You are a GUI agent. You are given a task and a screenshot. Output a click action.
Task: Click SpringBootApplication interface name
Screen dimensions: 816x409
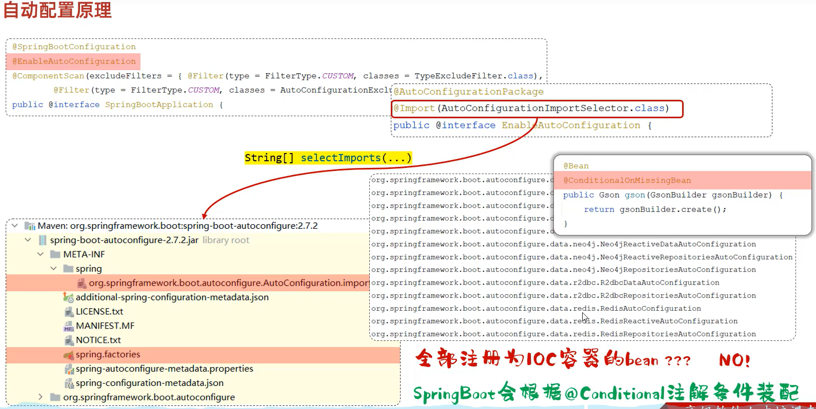click(x=159, y=104)
